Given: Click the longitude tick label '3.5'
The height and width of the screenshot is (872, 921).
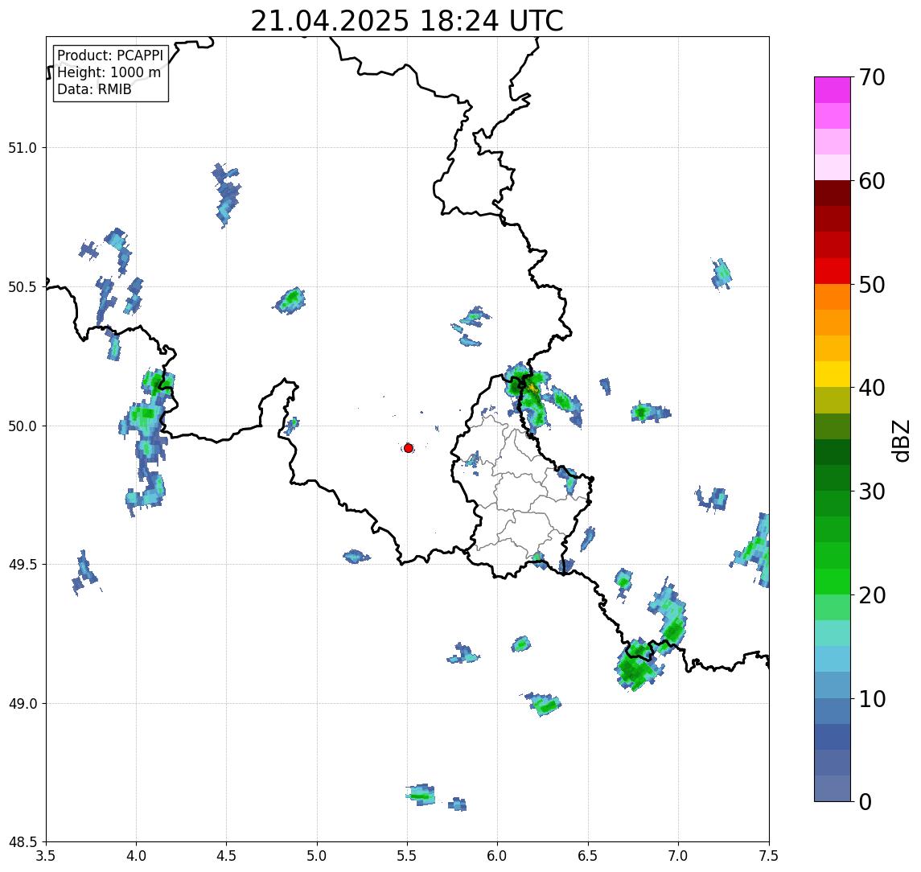Looking at the screenshot, I should click(46, 856).
